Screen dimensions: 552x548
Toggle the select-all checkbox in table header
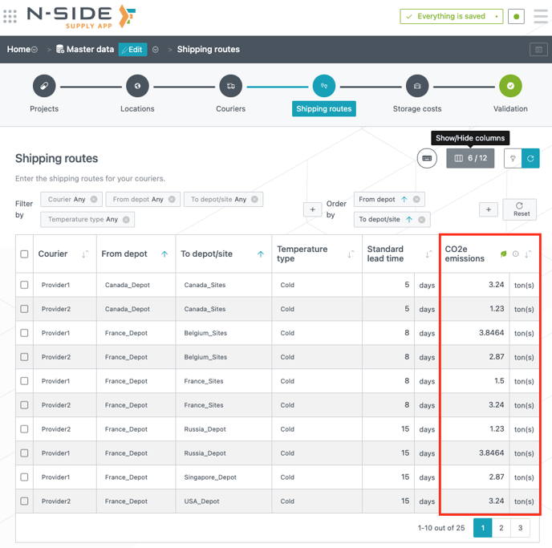click(24, 254)
